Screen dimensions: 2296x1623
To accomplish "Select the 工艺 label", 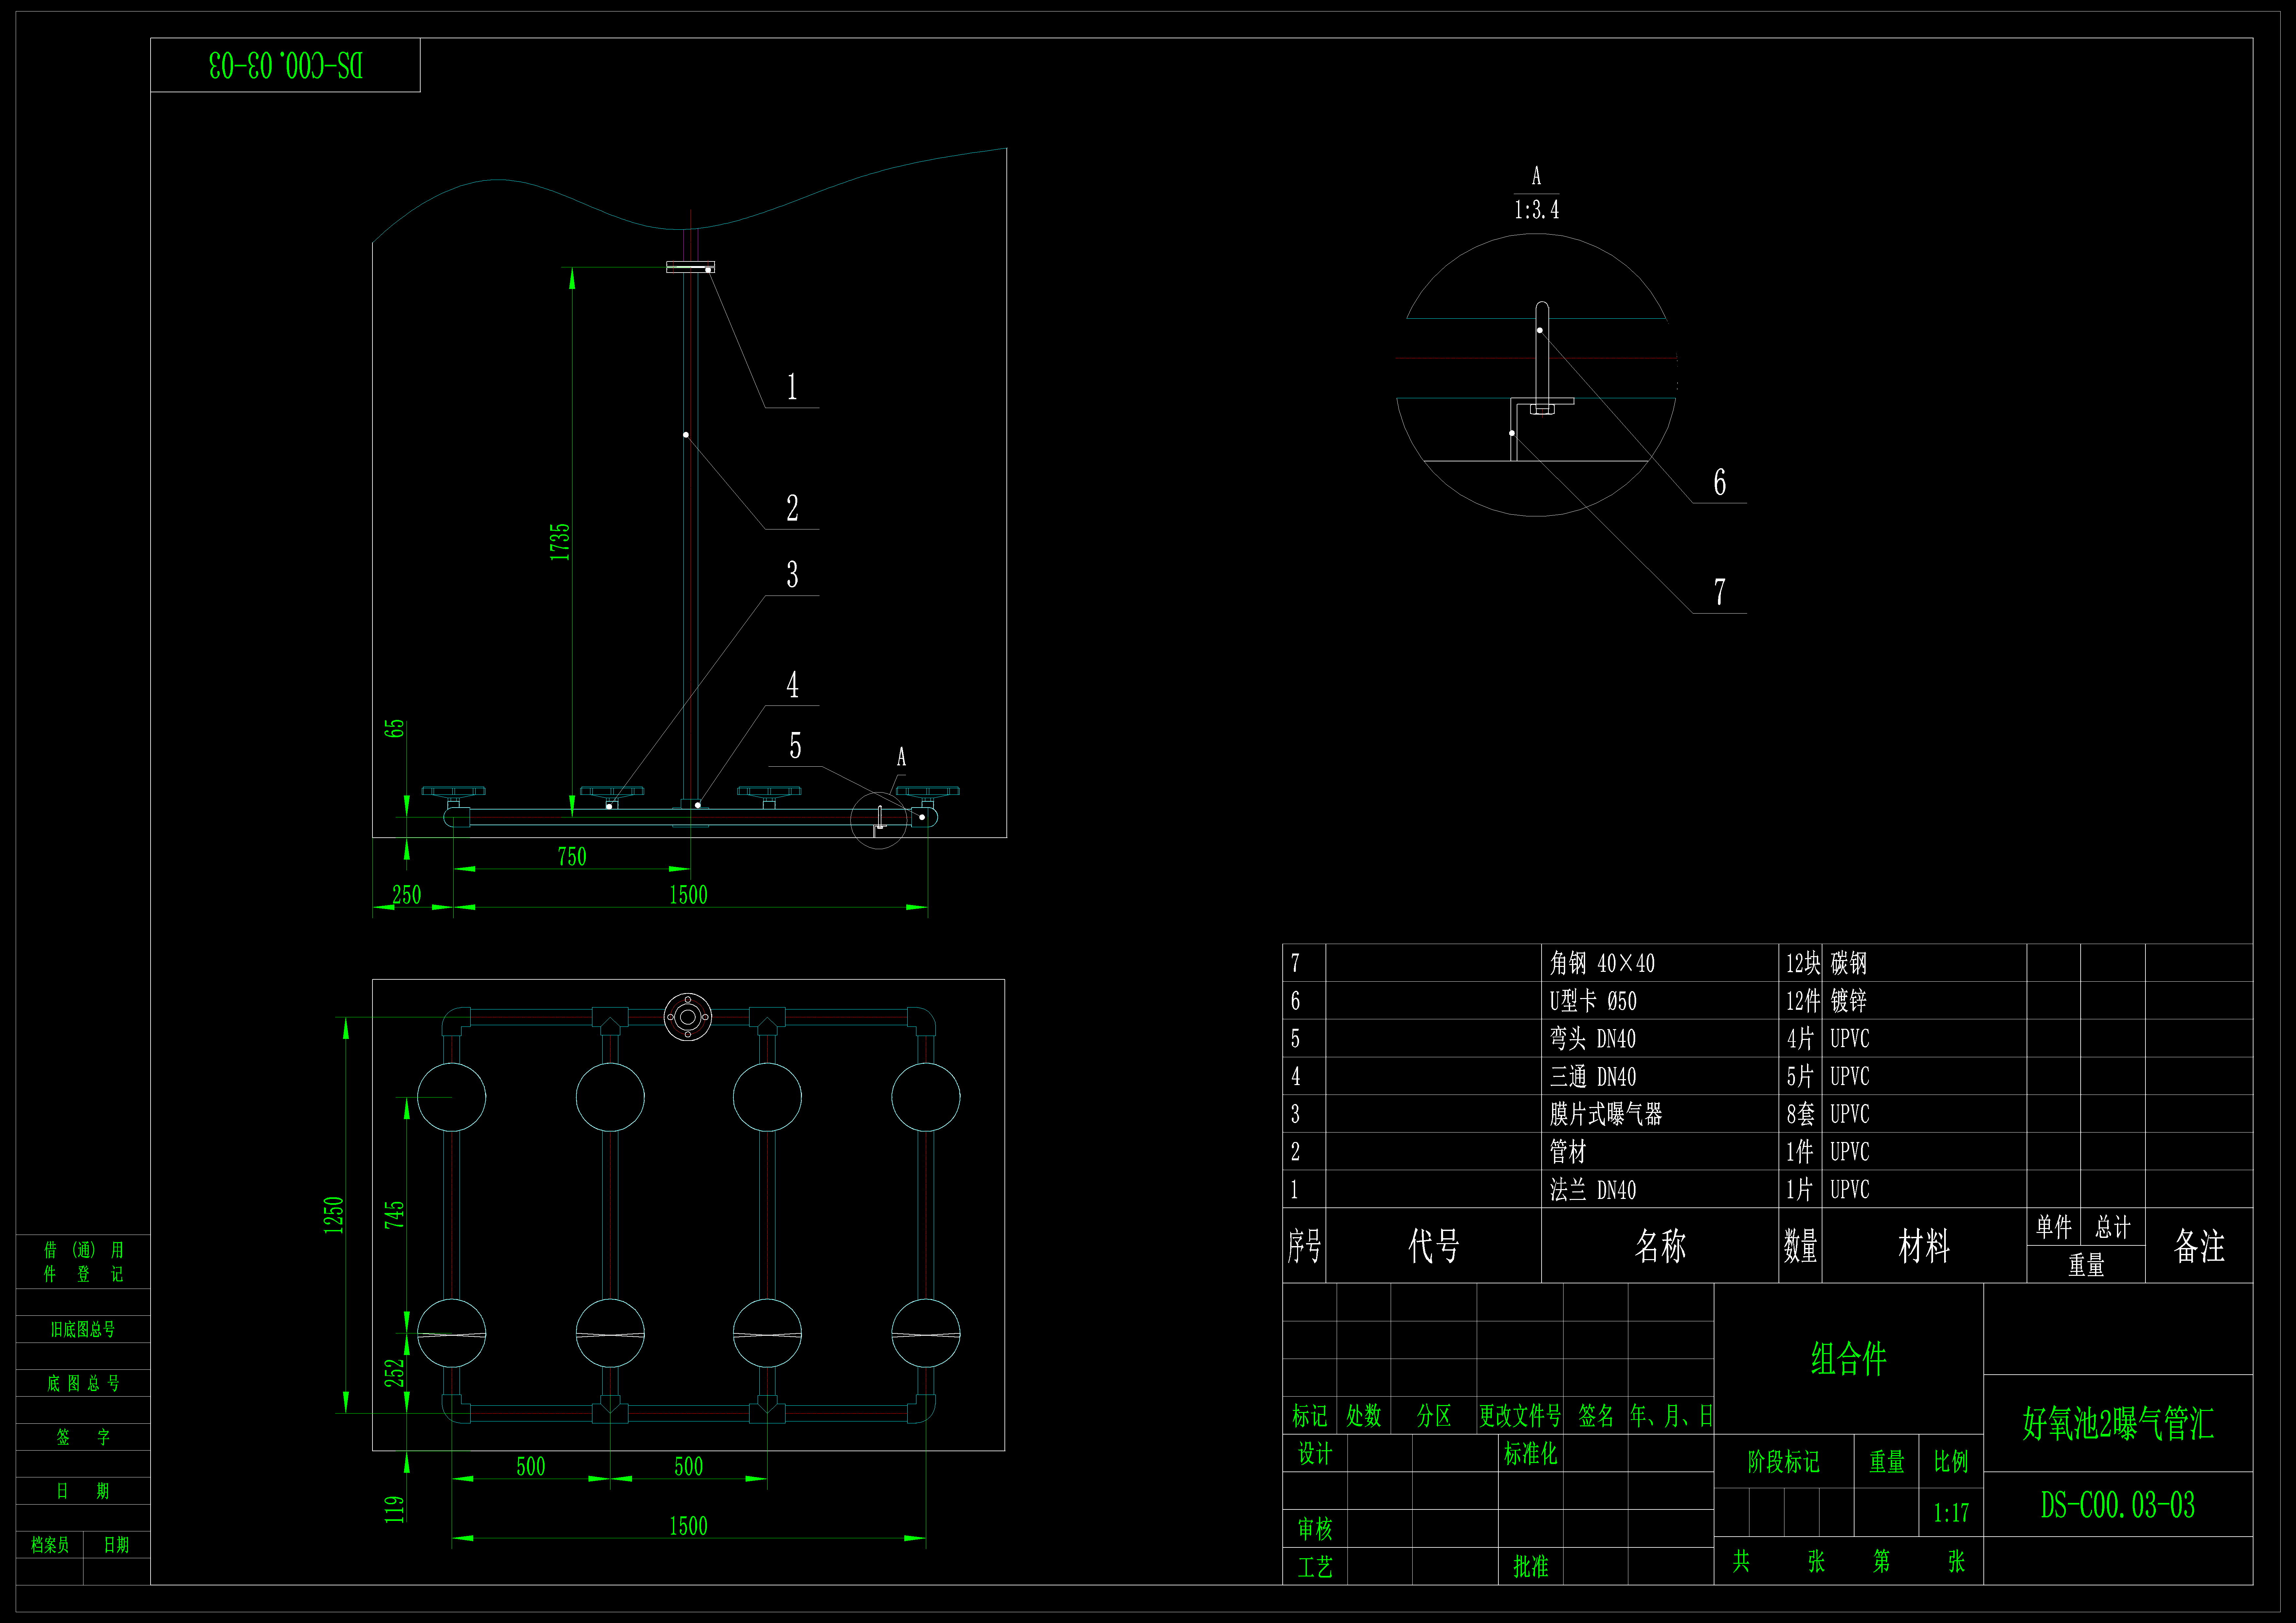I will [x=1315, y=1567].
